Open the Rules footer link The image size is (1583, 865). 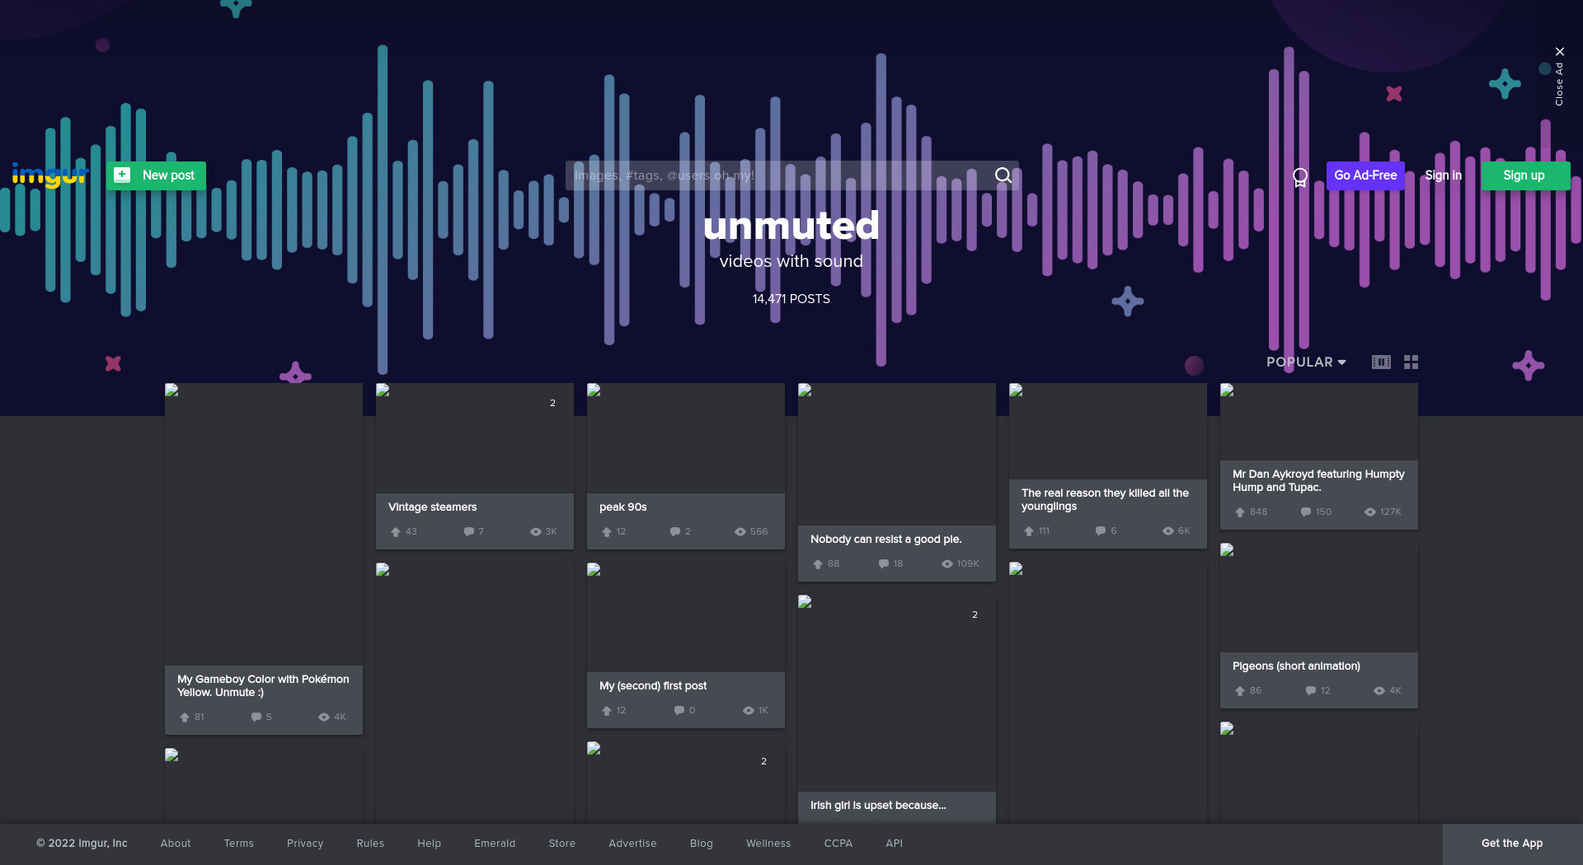click(370, 844)
